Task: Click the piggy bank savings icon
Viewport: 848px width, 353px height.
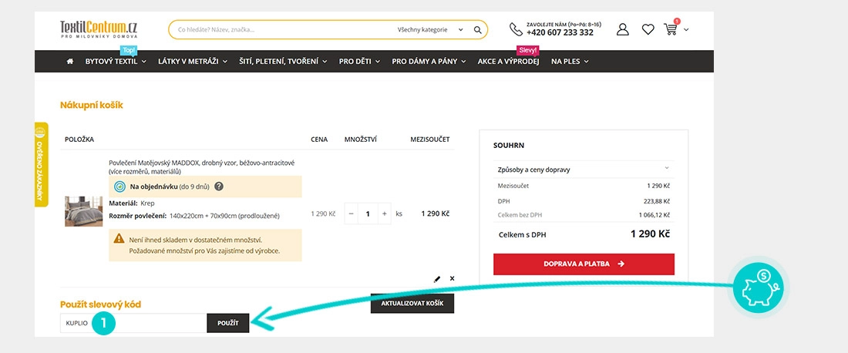Action: [758, 287]
